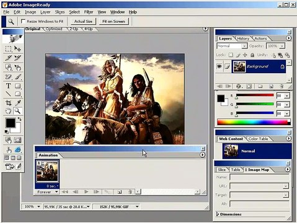Click the color spectrum ramp bar
The width and height of the screenshot is (297, 223).
[254, 122]
